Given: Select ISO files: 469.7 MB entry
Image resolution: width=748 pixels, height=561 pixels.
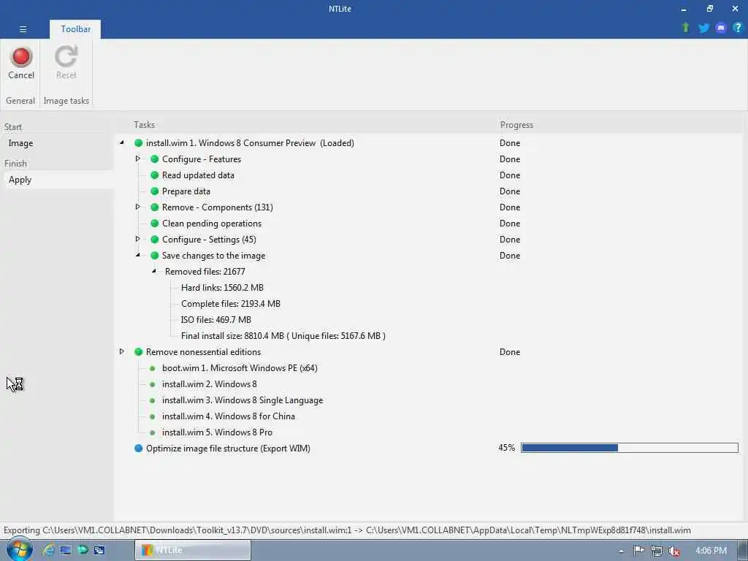Looking at the screenshot, I should (215, 320).
